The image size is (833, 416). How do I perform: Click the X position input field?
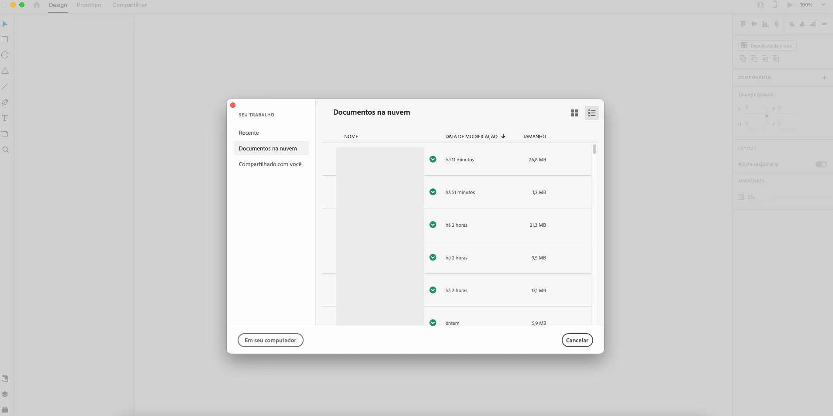(787, 108)
